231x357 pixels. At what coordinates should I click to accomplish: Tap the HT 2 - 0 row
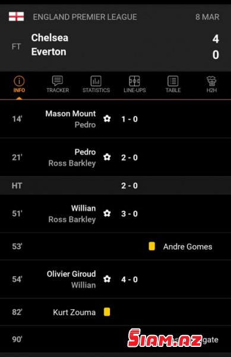tap(115, 186)
